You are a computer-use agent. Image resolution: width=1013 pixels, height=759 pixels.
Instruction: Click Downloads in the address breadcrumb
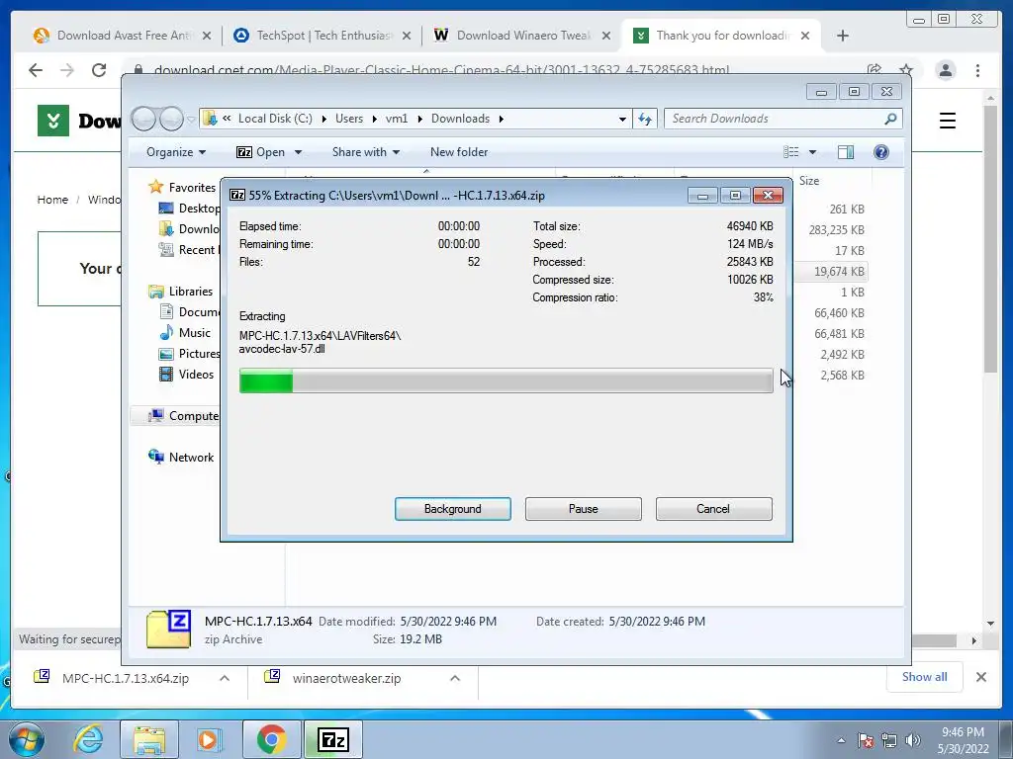(x=461, y=119)
